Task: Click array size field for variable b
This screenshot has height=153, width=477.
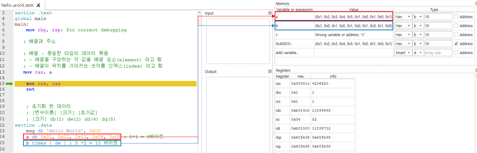Action: pos(438,26)
